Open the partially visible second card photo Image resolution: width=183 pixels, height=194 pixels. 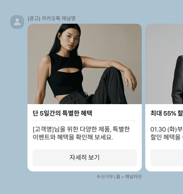[x=164, y=64]
